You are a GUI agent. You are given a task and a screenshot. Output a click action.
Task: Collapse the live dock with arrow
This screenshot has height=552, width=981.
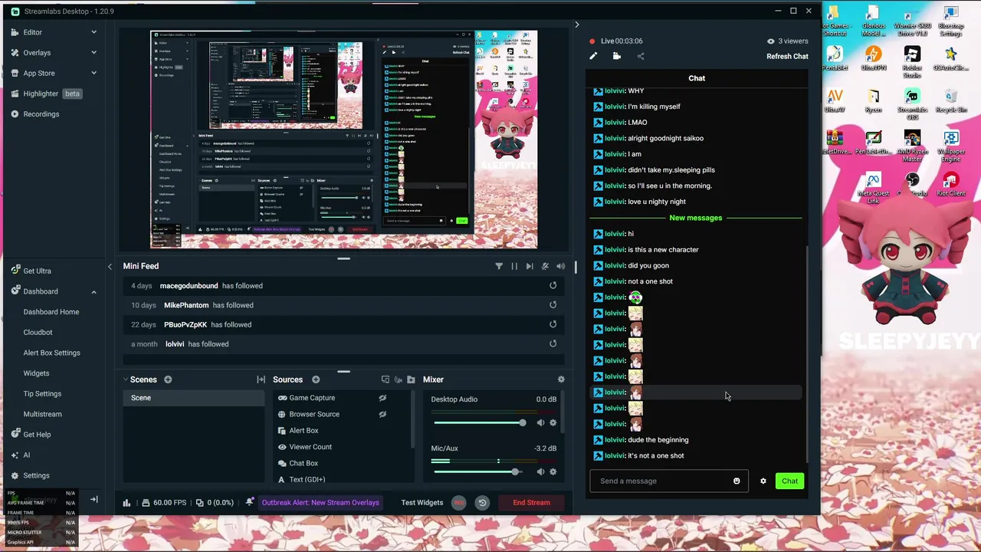577,25
